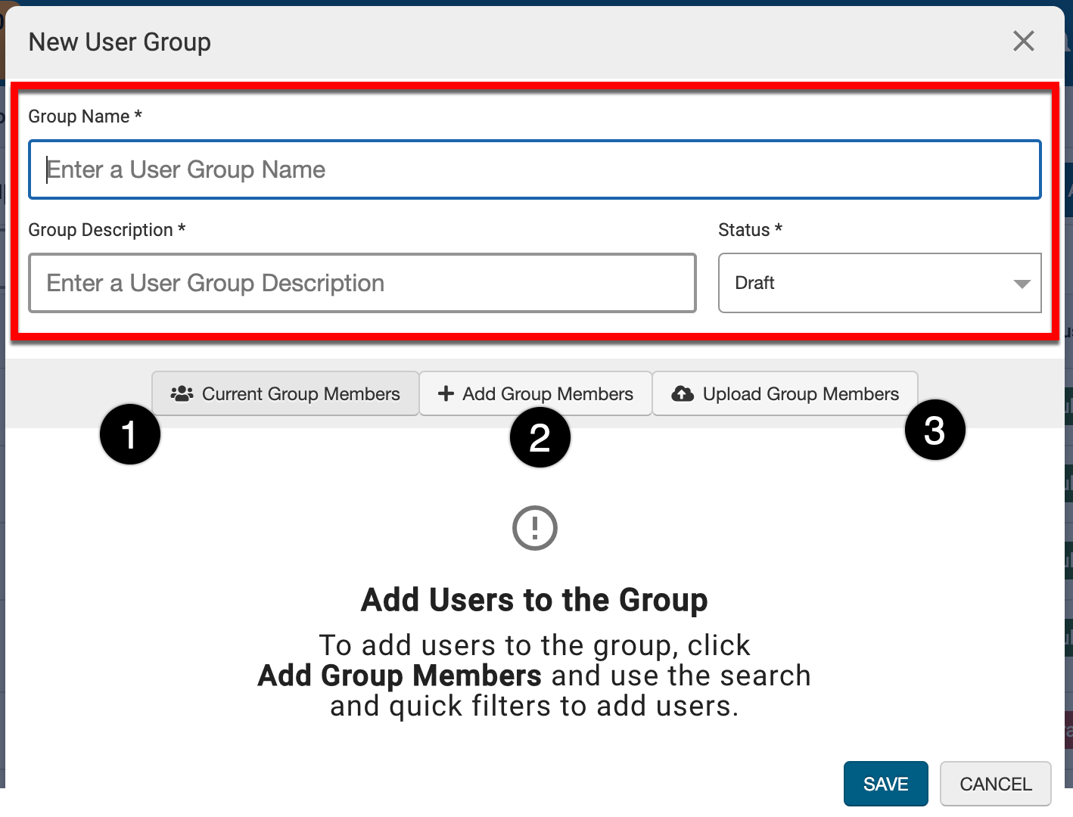Click the CANCEL button

click(995, 784)
